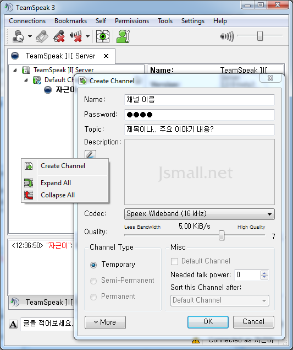The image size is (293, 350).
Task: Click the chat message input field
Action: click(x=47, y=324)
